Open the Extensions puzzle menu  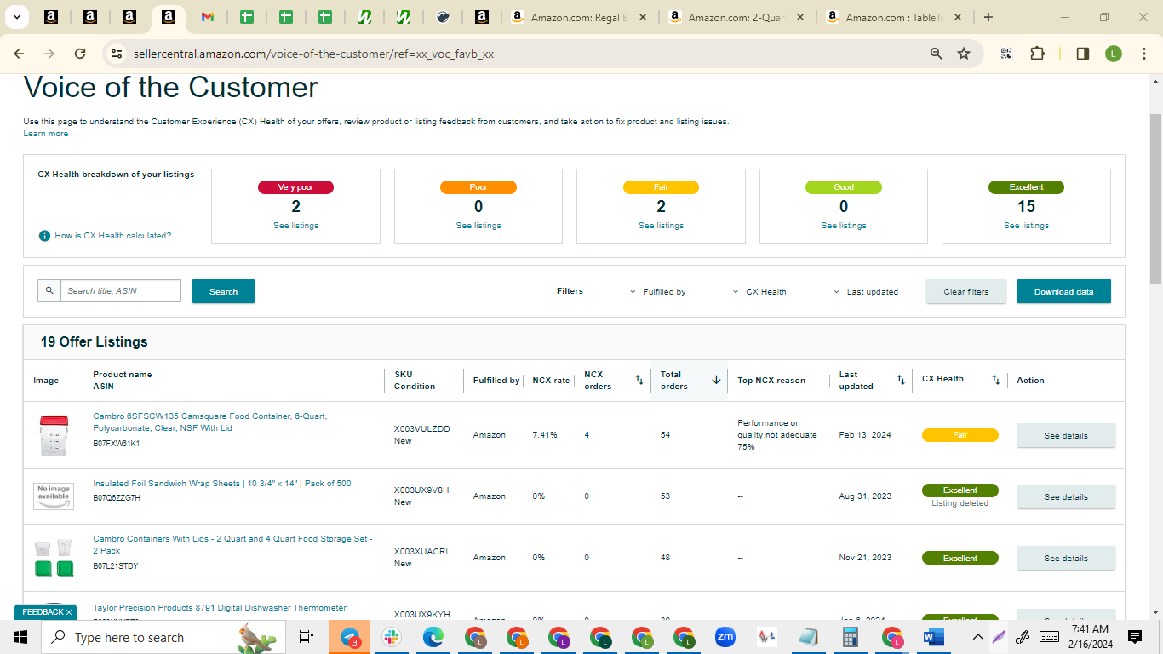click(x=1037, y=54)
